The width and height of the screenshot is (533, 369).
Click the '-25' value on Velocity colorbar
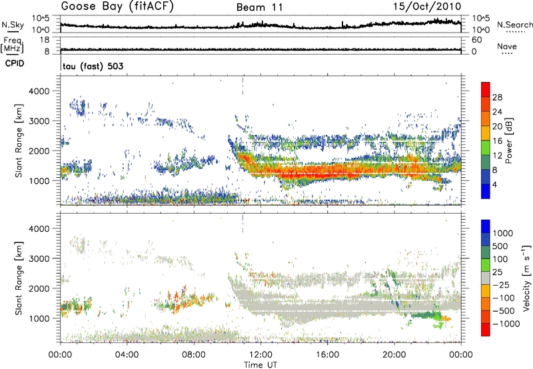click(501, 284)
